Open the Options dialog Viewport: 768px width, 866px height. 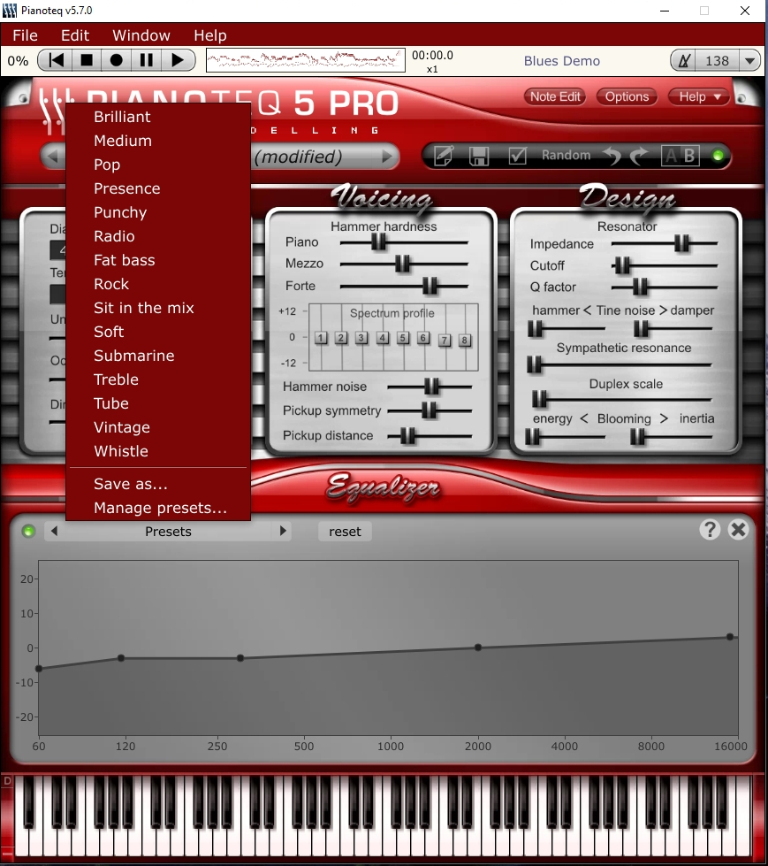pos(627,96)
